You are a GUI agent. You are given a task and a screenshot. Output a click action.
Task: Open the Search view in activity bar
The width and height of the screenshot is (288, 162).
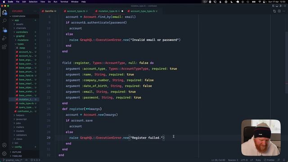[4, 21]
